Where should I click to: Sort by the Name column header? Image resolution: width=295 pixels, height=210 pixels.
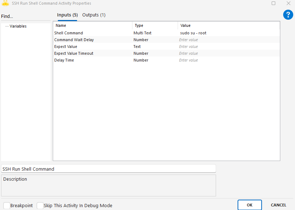(93, 25)
